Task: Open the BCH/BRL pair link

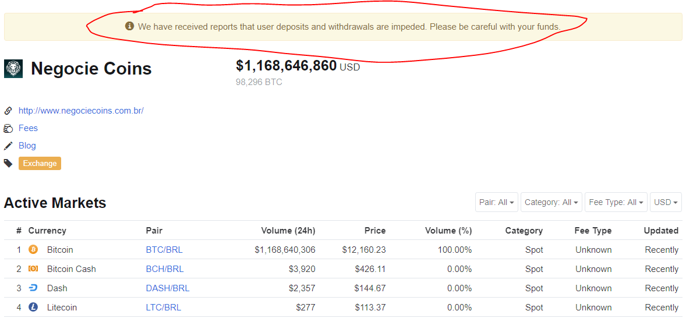Action: pyautogui.click(x=164, y=269)
